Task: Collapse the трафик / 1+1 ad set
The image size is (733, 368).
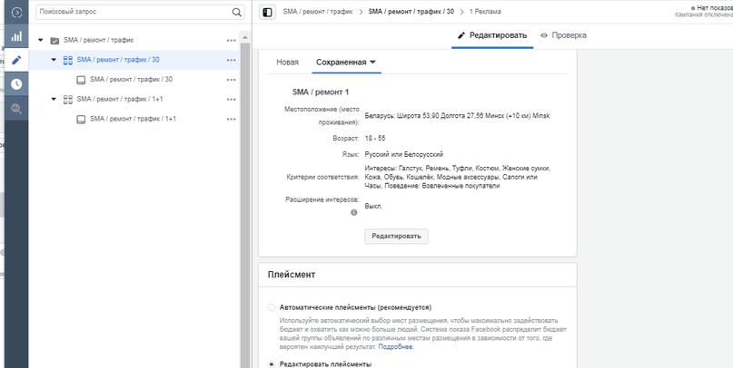Action: (54, 99)
